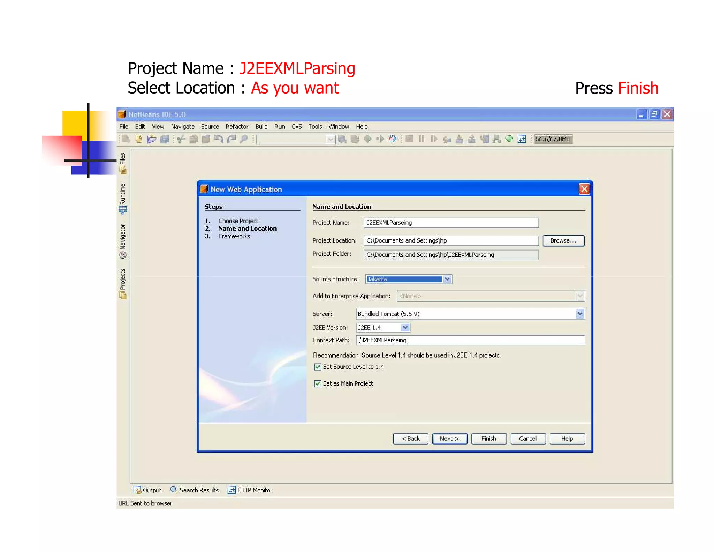Image resolution: width=714 pixels, height=552 pixels.
Task: Open the J2EE Version dropdown
Action: pyautogui.click(x=383, y=327)
